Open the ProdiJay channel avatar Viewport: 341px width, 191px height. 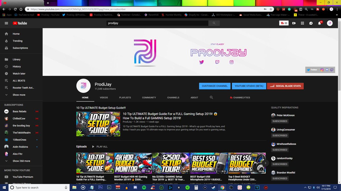coord(83,86)
